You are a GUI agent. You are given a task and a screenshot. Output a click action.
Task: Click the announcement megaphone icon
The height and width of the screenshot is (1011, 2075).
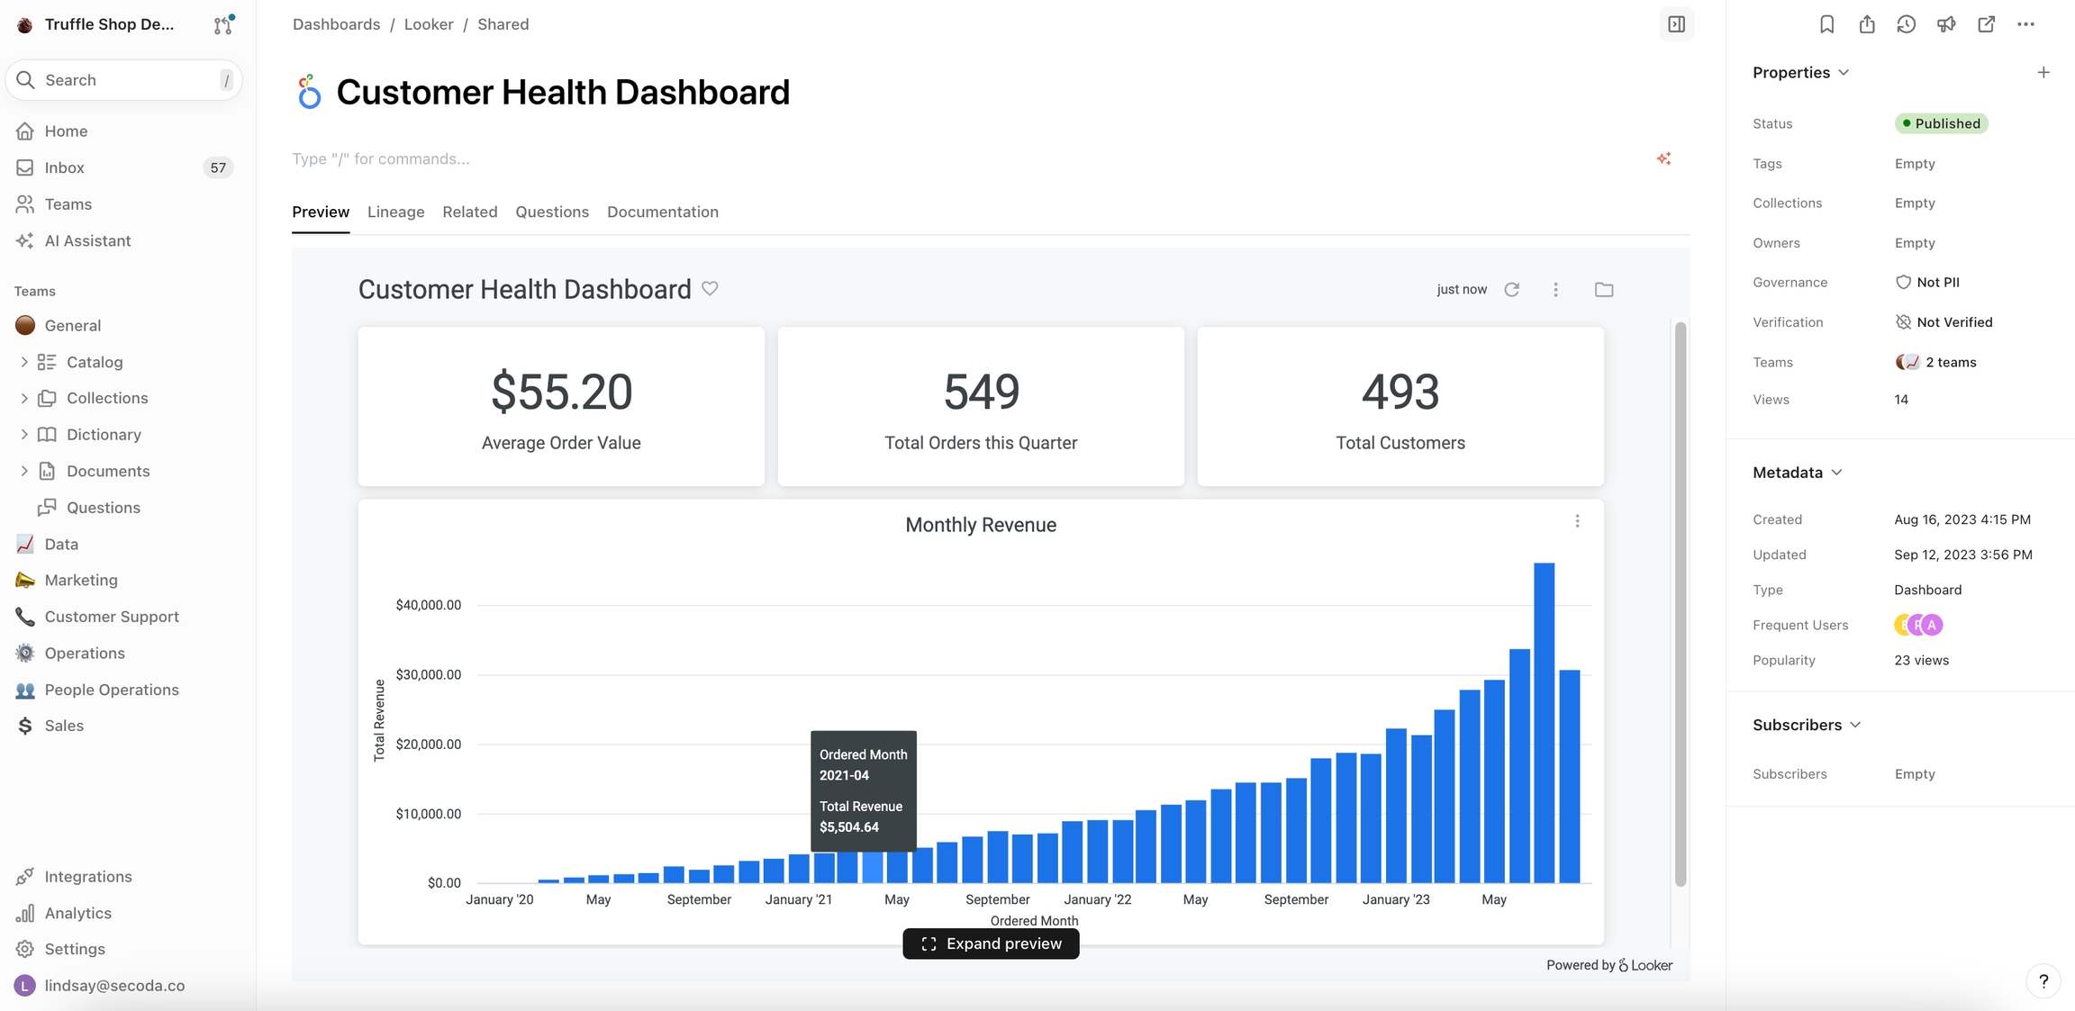[x=1946, y=24]
